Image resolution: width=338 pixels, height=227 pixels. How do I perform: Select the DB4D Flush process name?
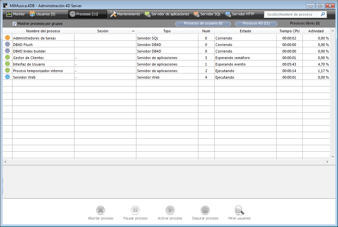[x=23, y=45]
